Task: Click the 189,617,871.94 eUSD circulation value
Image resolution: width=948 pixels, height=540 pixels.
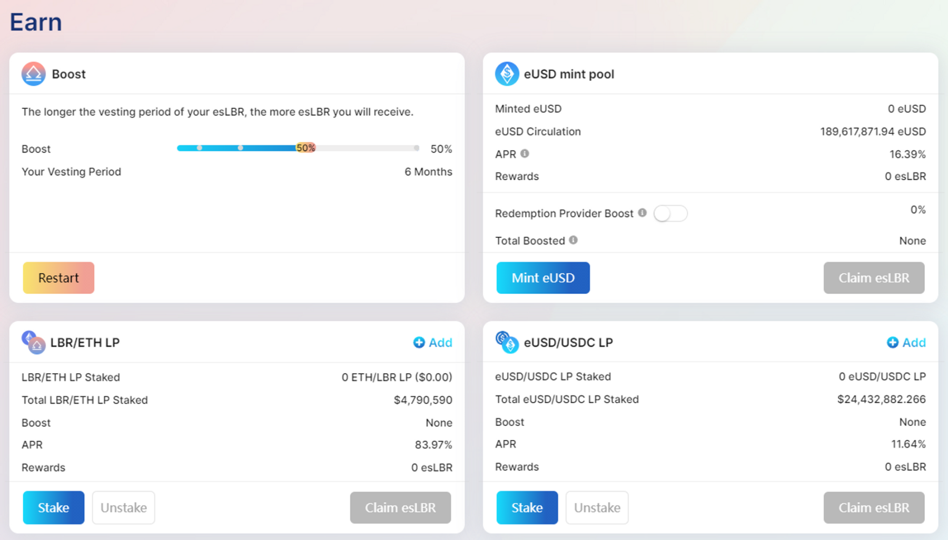Action: pyautogui.click(x=873, y=132)
